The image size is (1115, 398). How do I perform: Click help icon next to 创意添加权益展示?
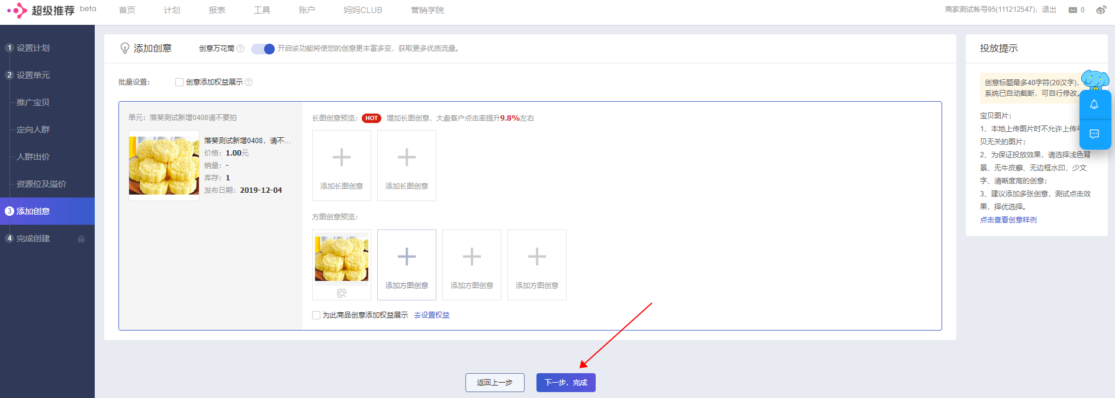coord(249,82)
